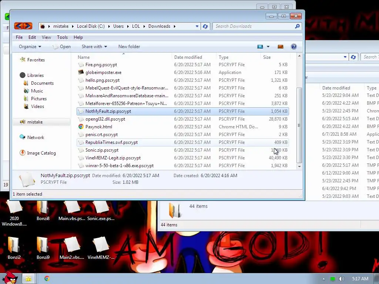379x284 pixels.
Task: Click the Videos library icon
Action: coord(26,106)
